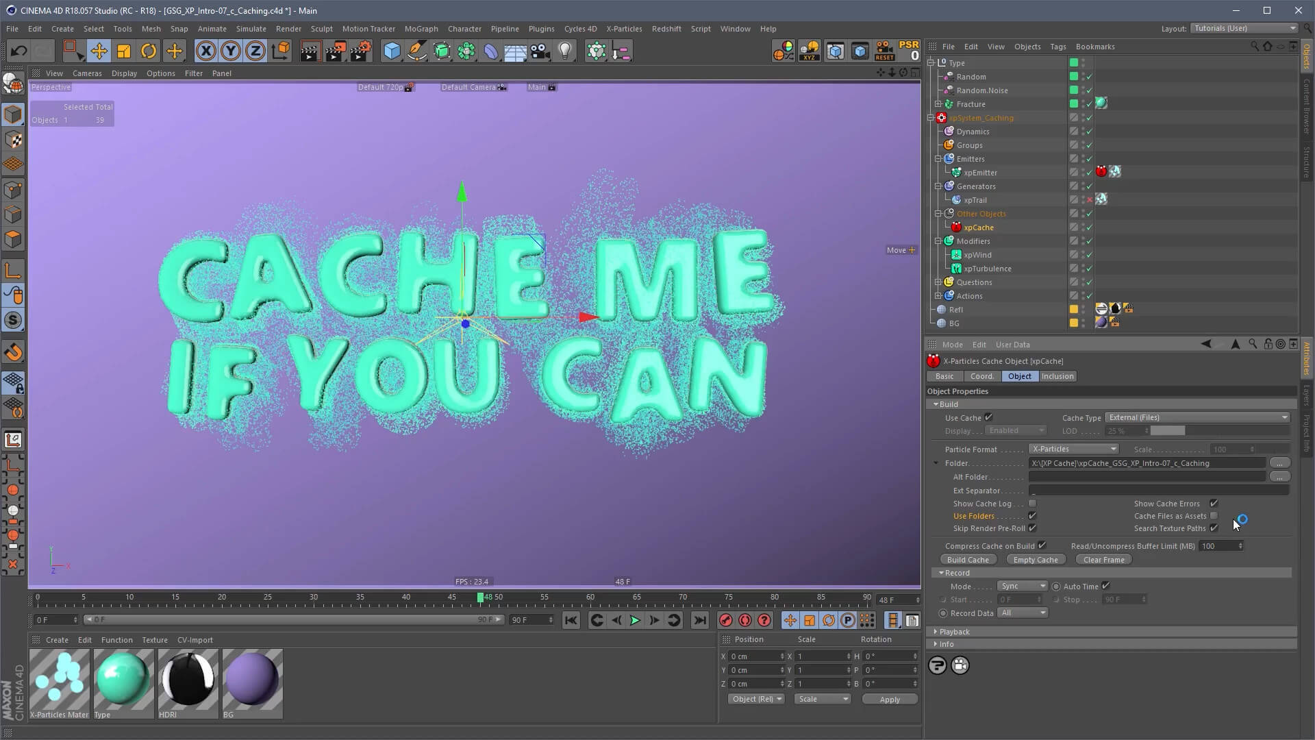Add a Cube primitive object

[x=392, y=51]
